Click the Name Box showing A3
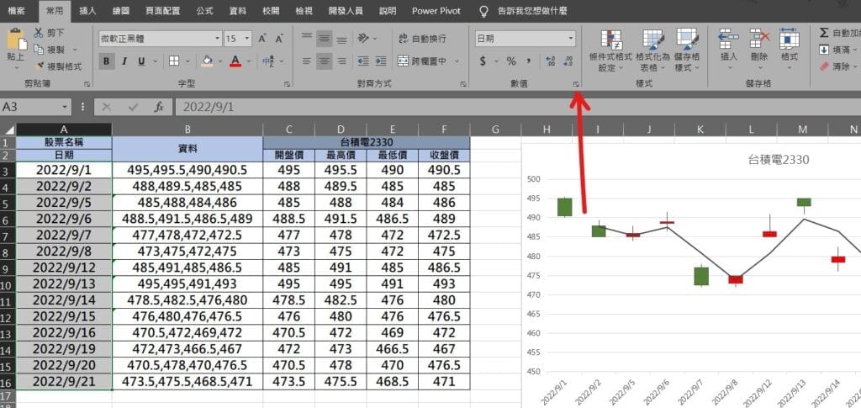The height and width of the screenshot is (408, 861). 35,107
